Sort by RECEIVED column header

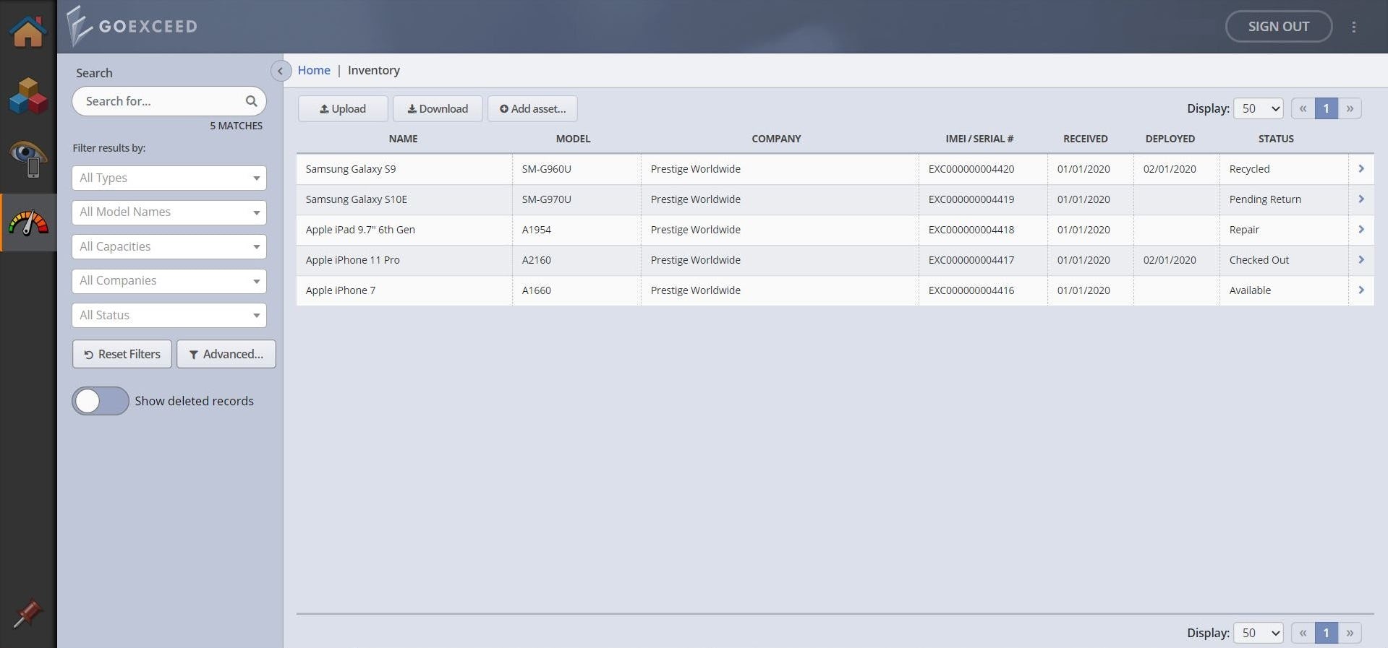(x=1085, y=139)
